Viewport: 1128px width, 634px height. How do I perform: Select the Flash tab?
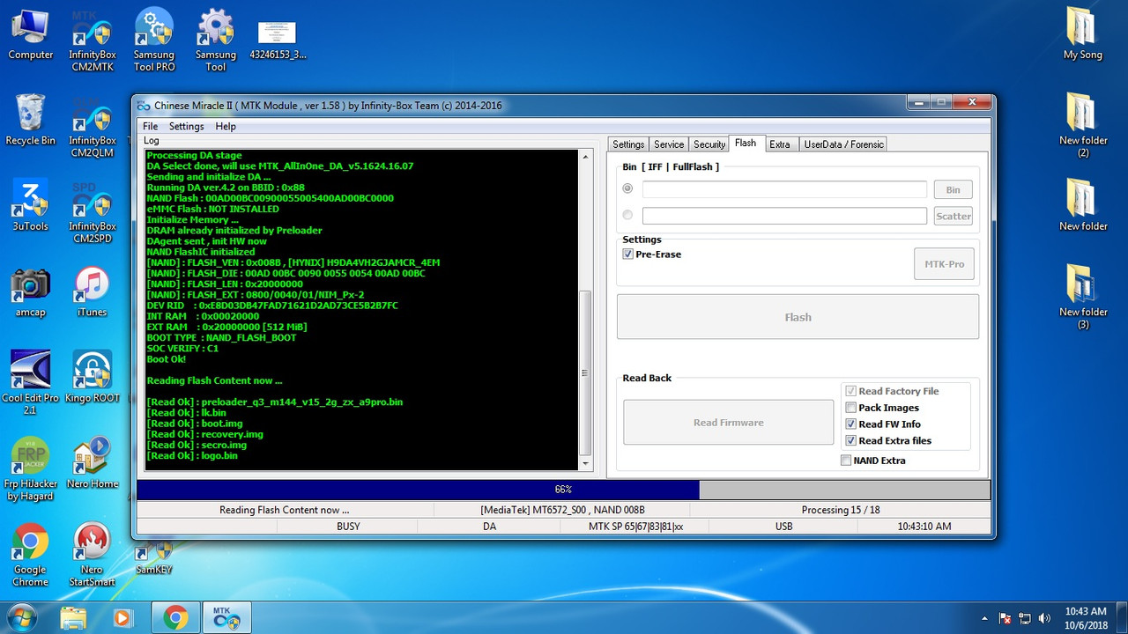tap(746, 144)
